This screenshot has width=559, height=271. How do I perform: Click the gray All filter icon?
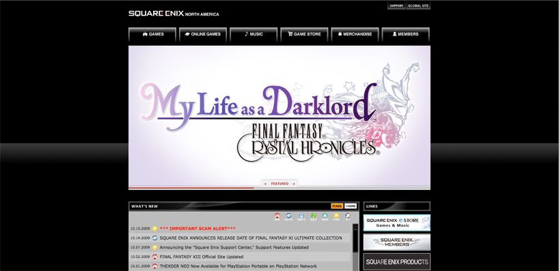point(348,216)
